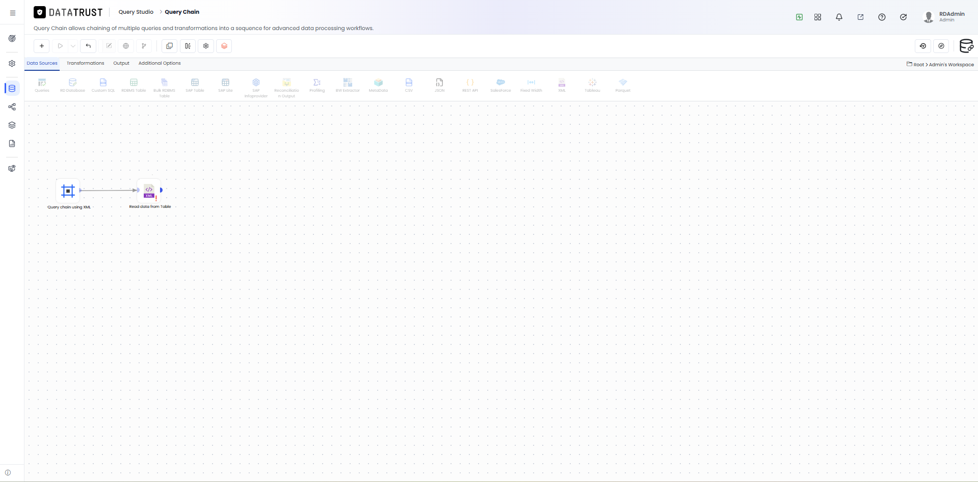The height and width of the screenshot is (482, 978).
Task: Click the branch toolbar button
Action: click(x=144, y=46)
